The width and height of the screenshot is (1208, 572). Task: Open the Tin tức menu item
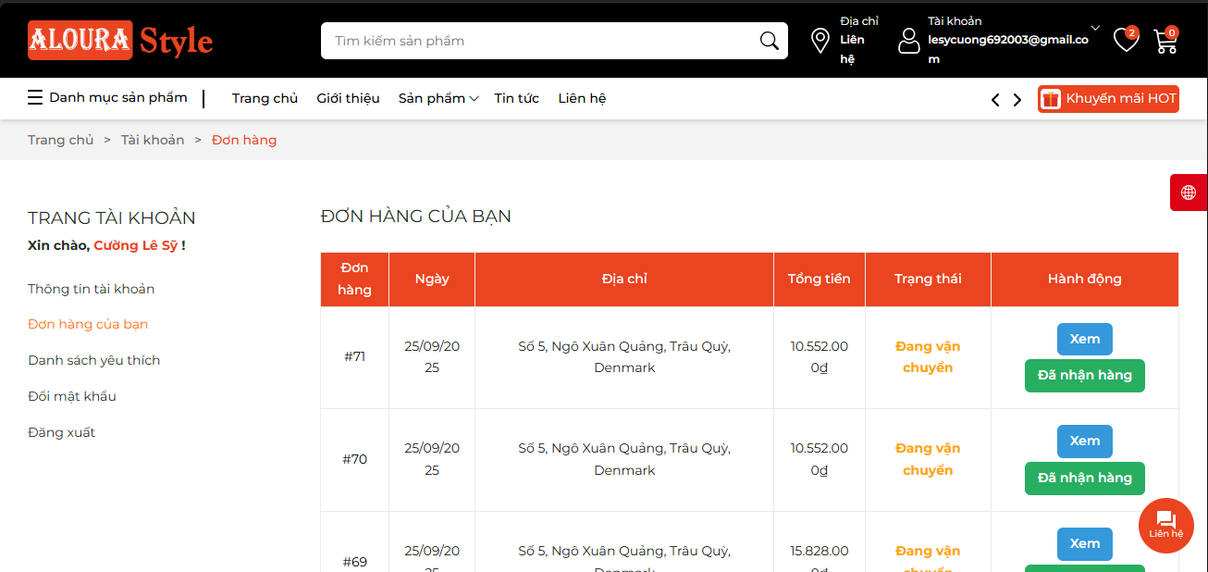[516, 99]
